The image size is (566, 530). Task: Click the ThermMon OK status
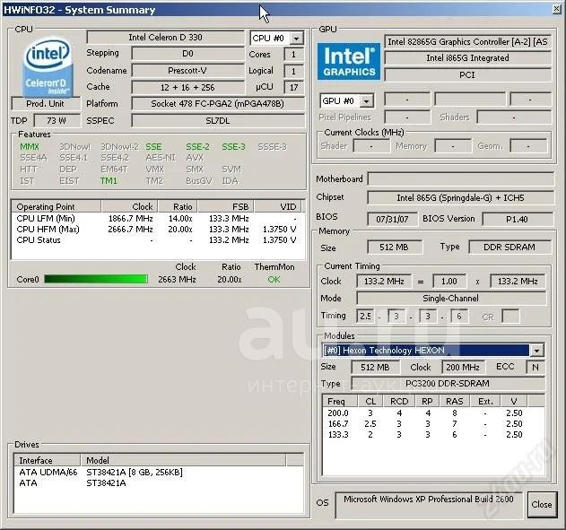(274, 280)
